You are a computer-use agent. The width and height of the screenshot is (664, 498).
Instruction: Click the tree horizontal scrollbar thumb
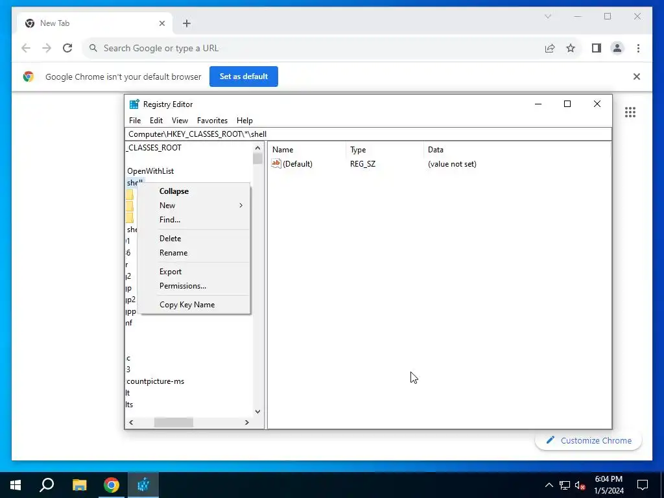[x=174, y=422]
